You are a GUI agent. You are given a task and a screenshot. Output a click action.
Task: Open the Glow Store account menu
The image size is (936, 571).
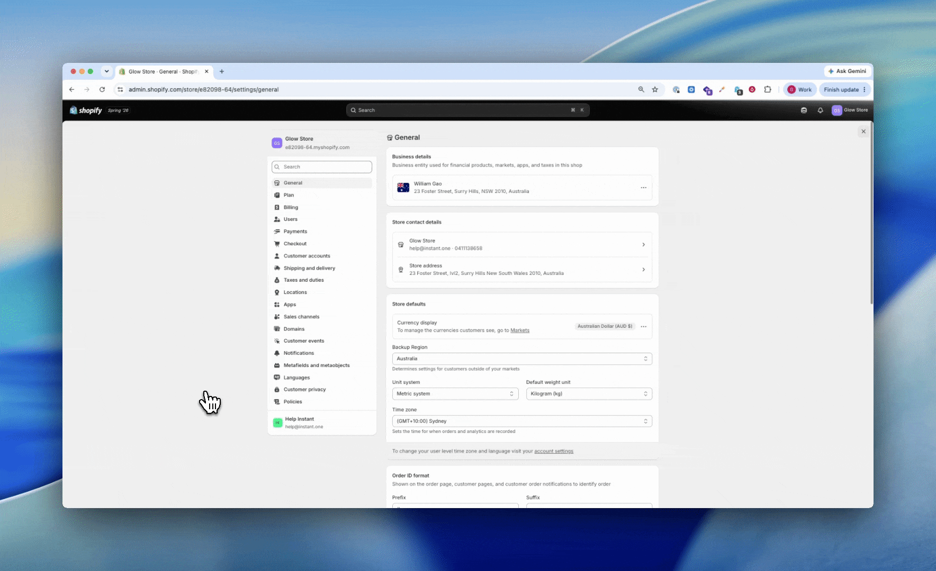coord(850,110)
